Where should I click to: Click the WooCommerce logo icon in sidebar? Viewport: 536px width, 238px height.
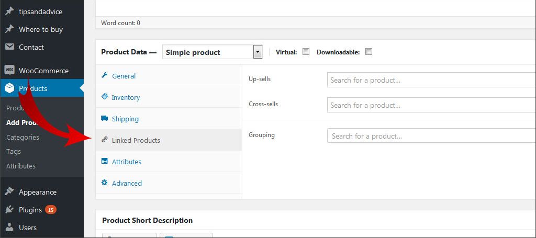[x=9, y=70]
